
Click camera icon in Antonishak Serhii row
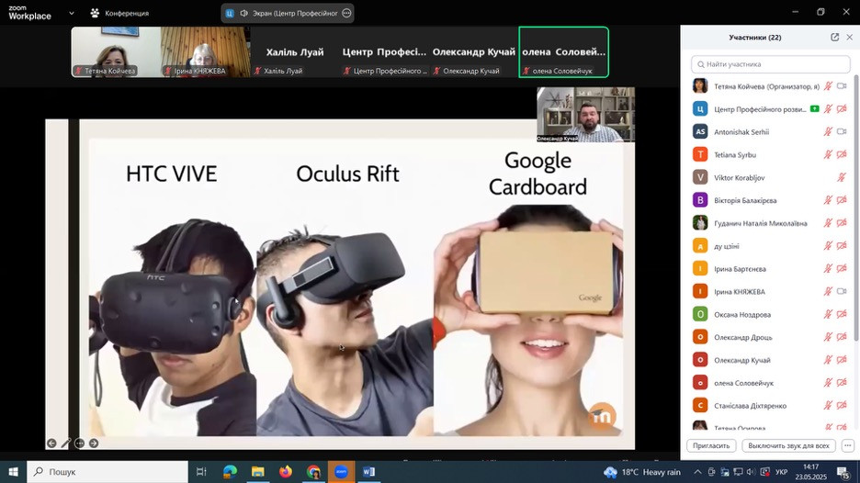[x=842, y=131]
